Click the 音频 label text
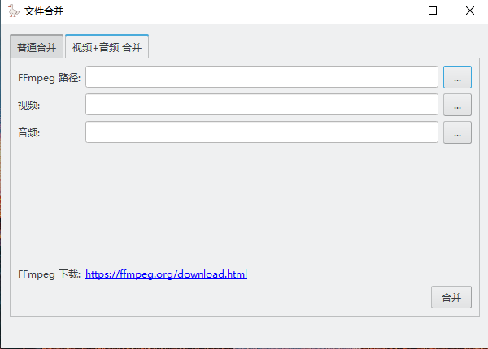This screenshot has height=349, width=488. (29, 133)
